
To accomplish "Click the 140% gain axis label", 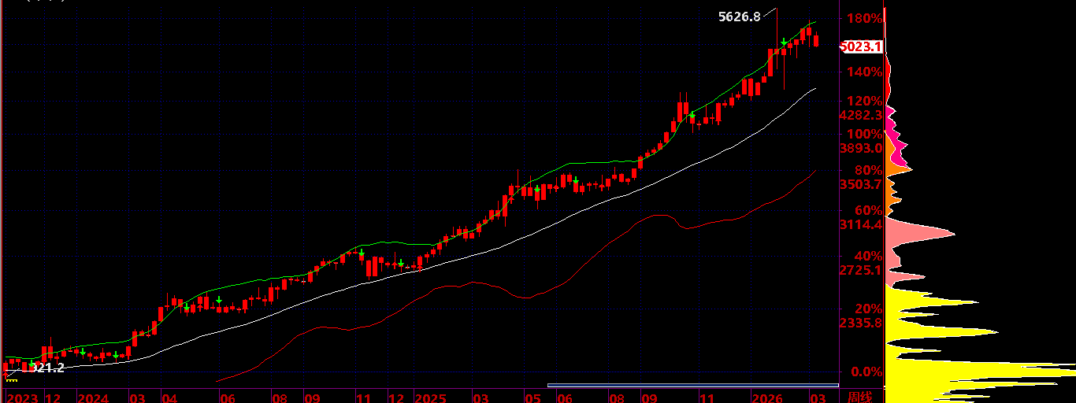I will coord(863,72).
